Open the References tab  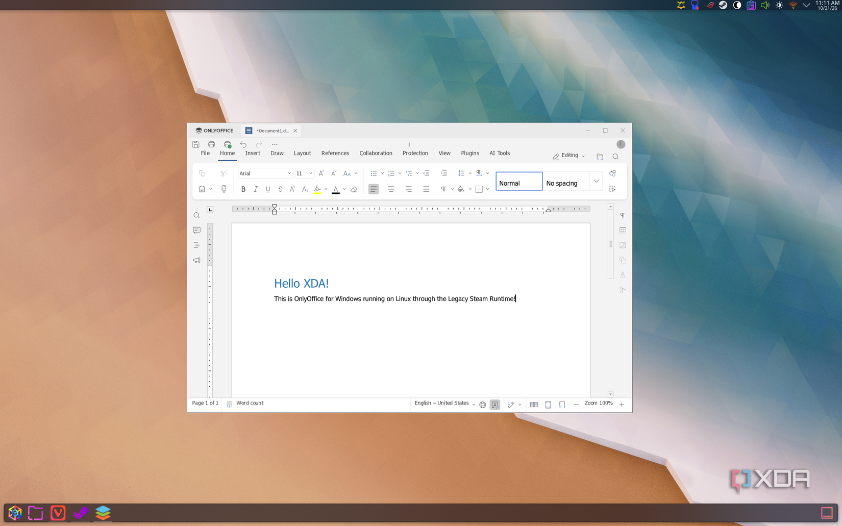[335, 154]
